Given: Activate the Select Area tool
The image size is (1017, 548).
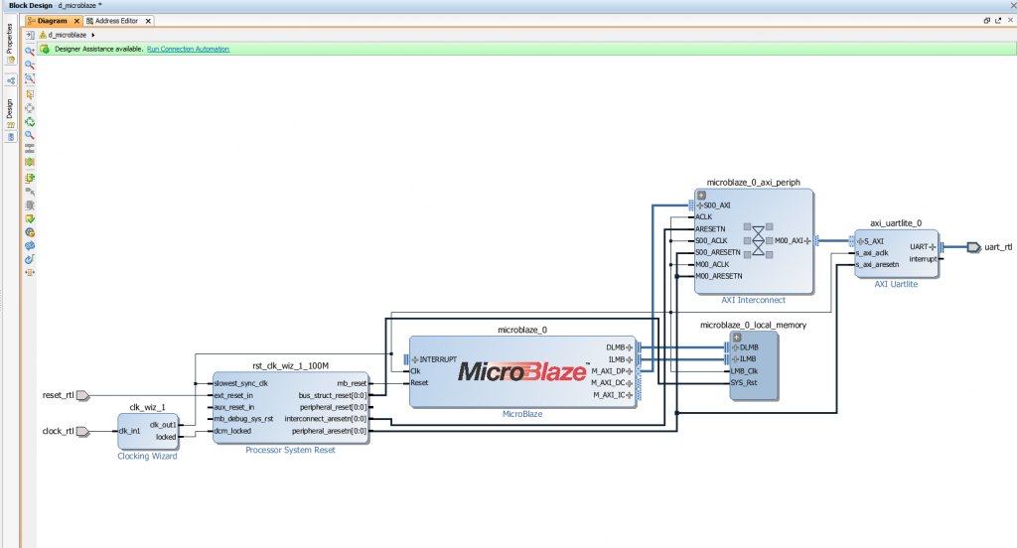Looking at the screenshot, I should coord(30,94).
